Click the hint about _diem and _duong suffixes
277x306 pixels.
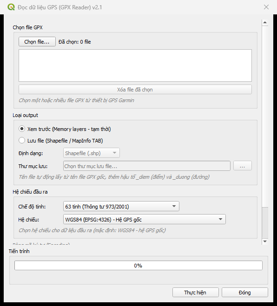114,177
